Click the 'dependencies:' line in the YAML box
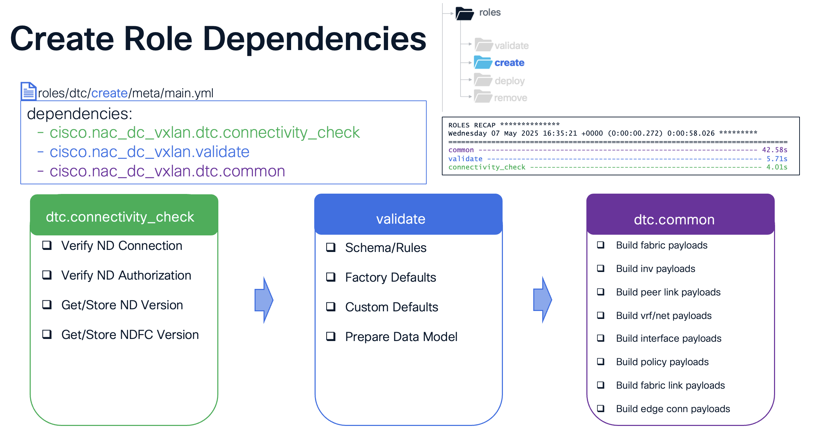 [80, 114]
